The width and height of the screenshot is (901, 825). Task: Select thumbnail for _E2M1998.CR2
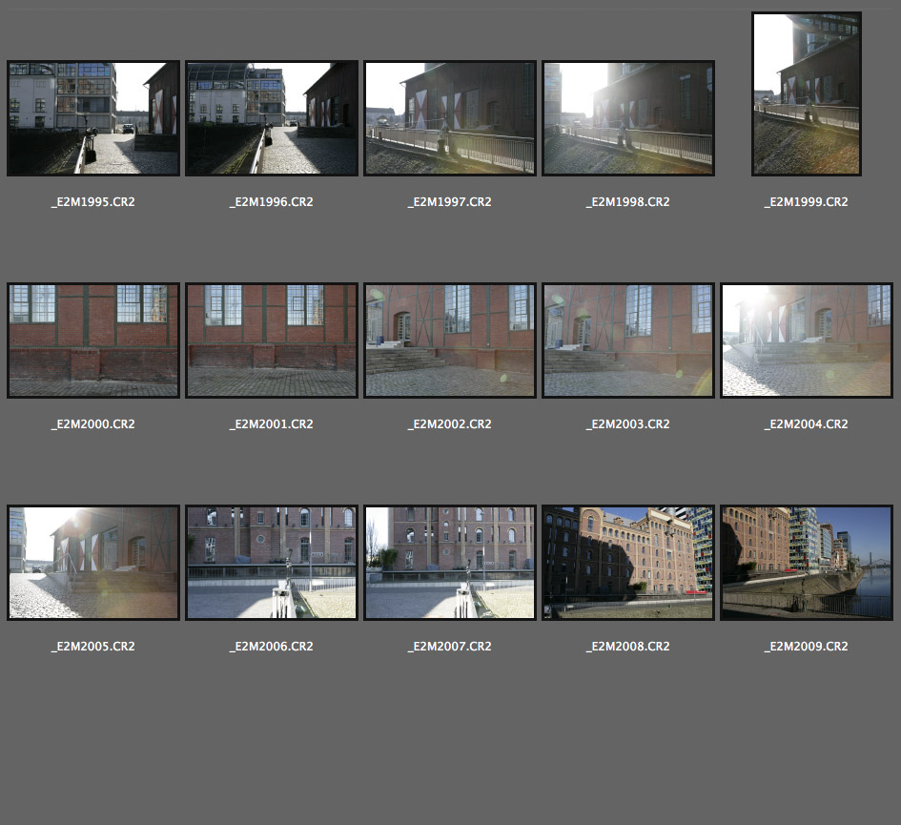coord(628,118)
